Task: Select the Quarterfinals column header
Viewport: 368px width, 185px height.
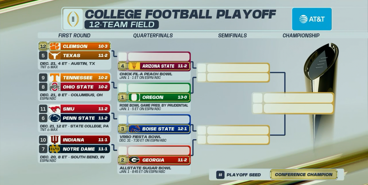Action: coord(153,36)
